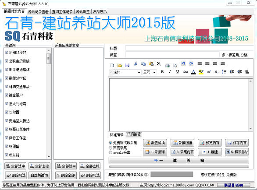Switch to 查询工作记录 tab
257x190 pixels.
pyautogui.click(x=62, y=12)
